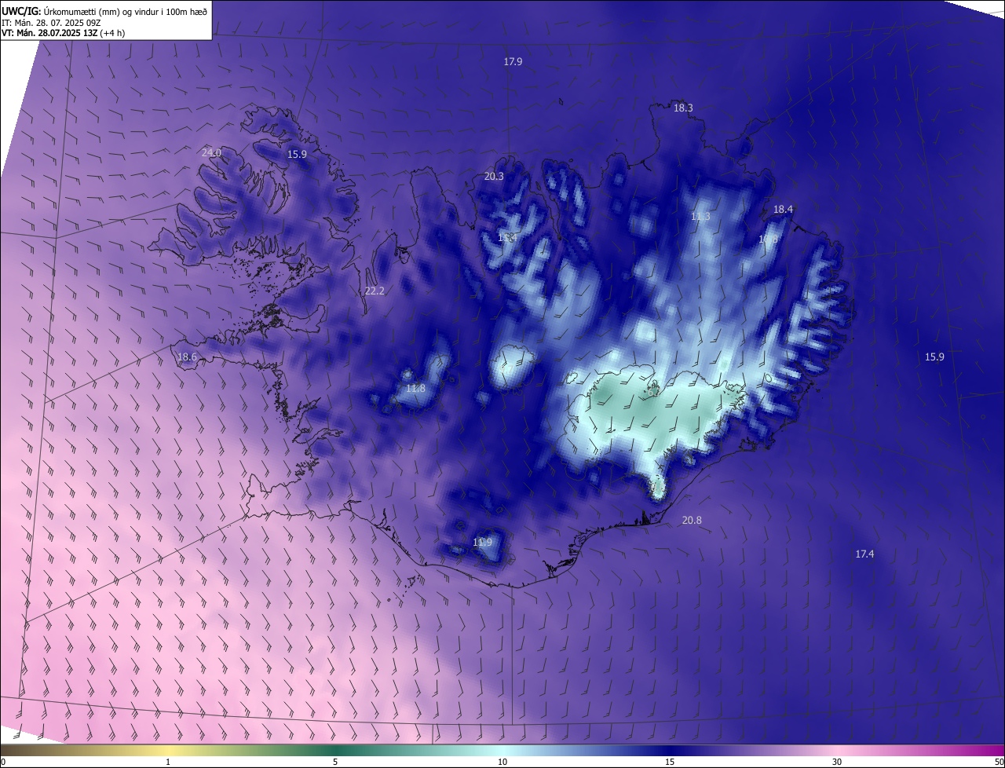Click the 15.9 value beside 24.0
The image size is (1005, 768).
point(297,154)
